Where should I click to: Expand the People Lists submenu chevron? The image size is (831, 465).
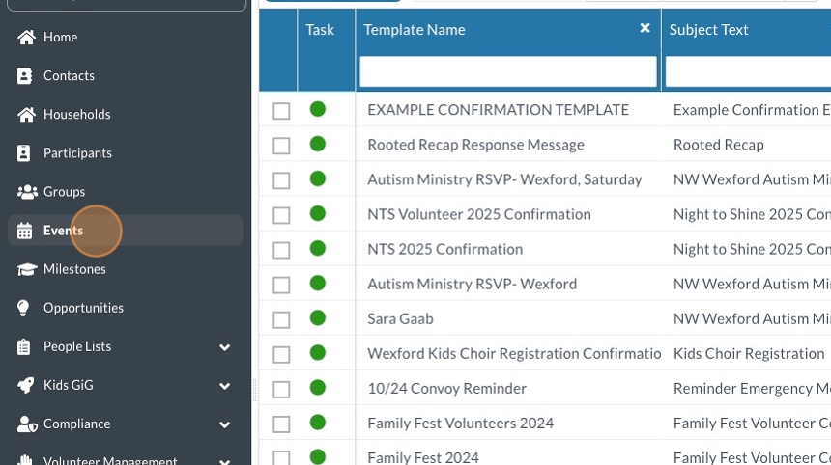(x=225, y=347)
